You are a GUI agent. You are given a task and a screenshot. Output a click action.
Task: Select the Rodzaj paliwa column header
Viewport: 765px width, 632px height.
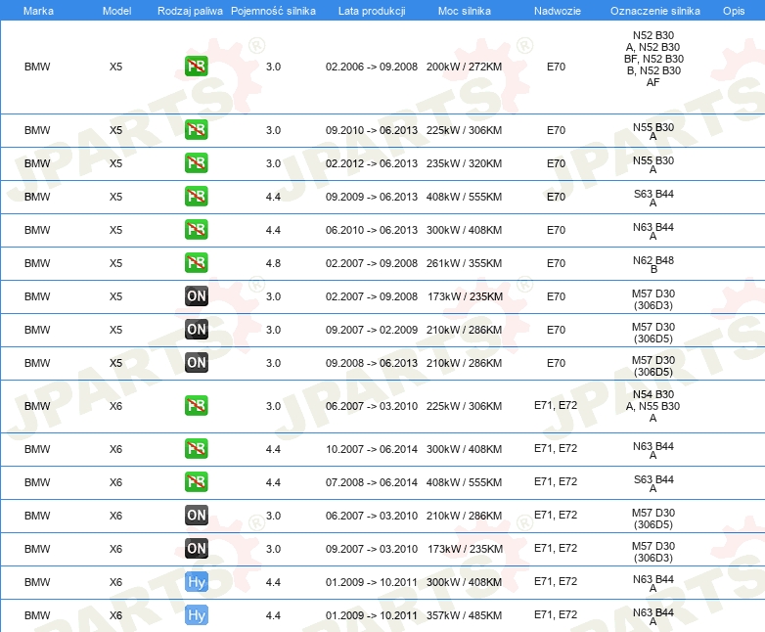[190, 10]
